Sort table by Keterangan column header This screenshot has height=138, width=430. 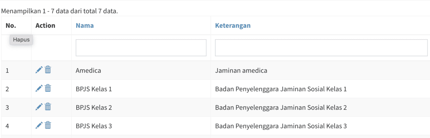[233, 25]
